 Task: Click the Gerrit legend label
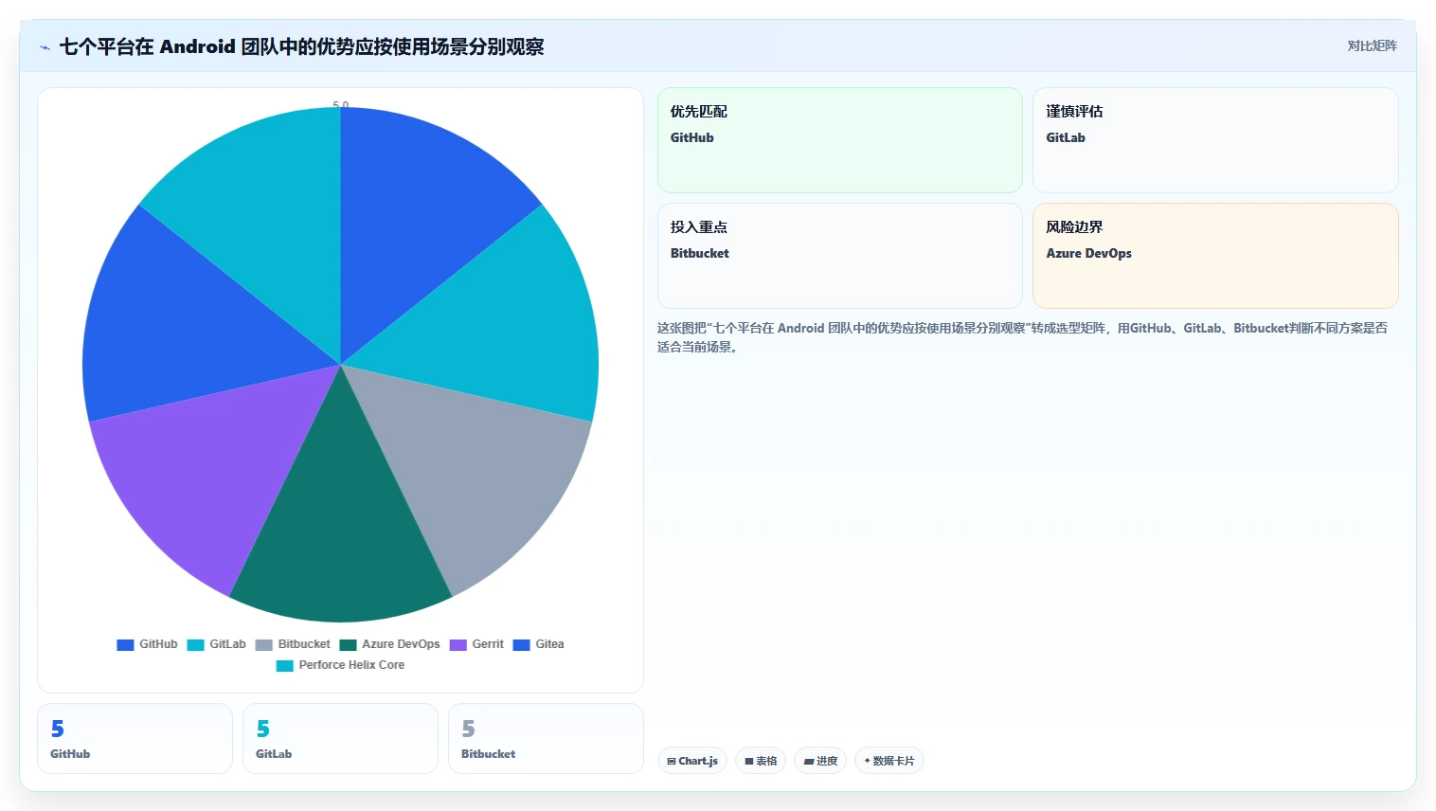488,644
